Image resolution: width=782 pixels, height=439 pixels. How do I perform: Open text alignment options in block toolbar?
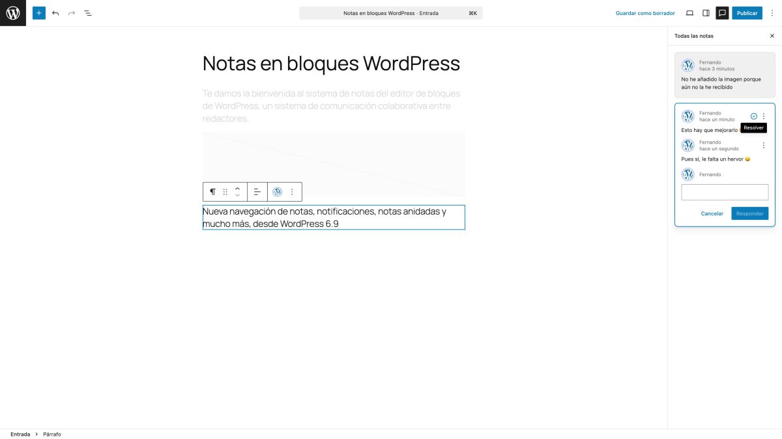click(257, 192)
